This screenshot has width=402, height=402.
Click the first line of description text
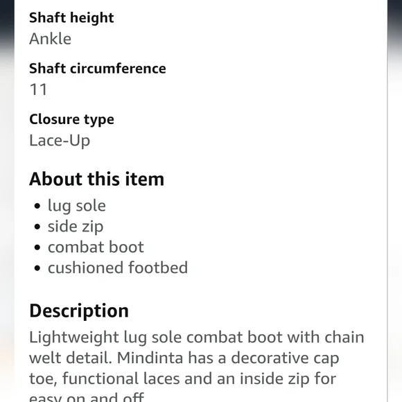[x=197, y=338]
